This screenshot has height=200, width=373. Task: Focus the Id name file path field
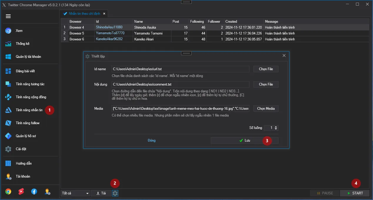click(x=180, y=69)
